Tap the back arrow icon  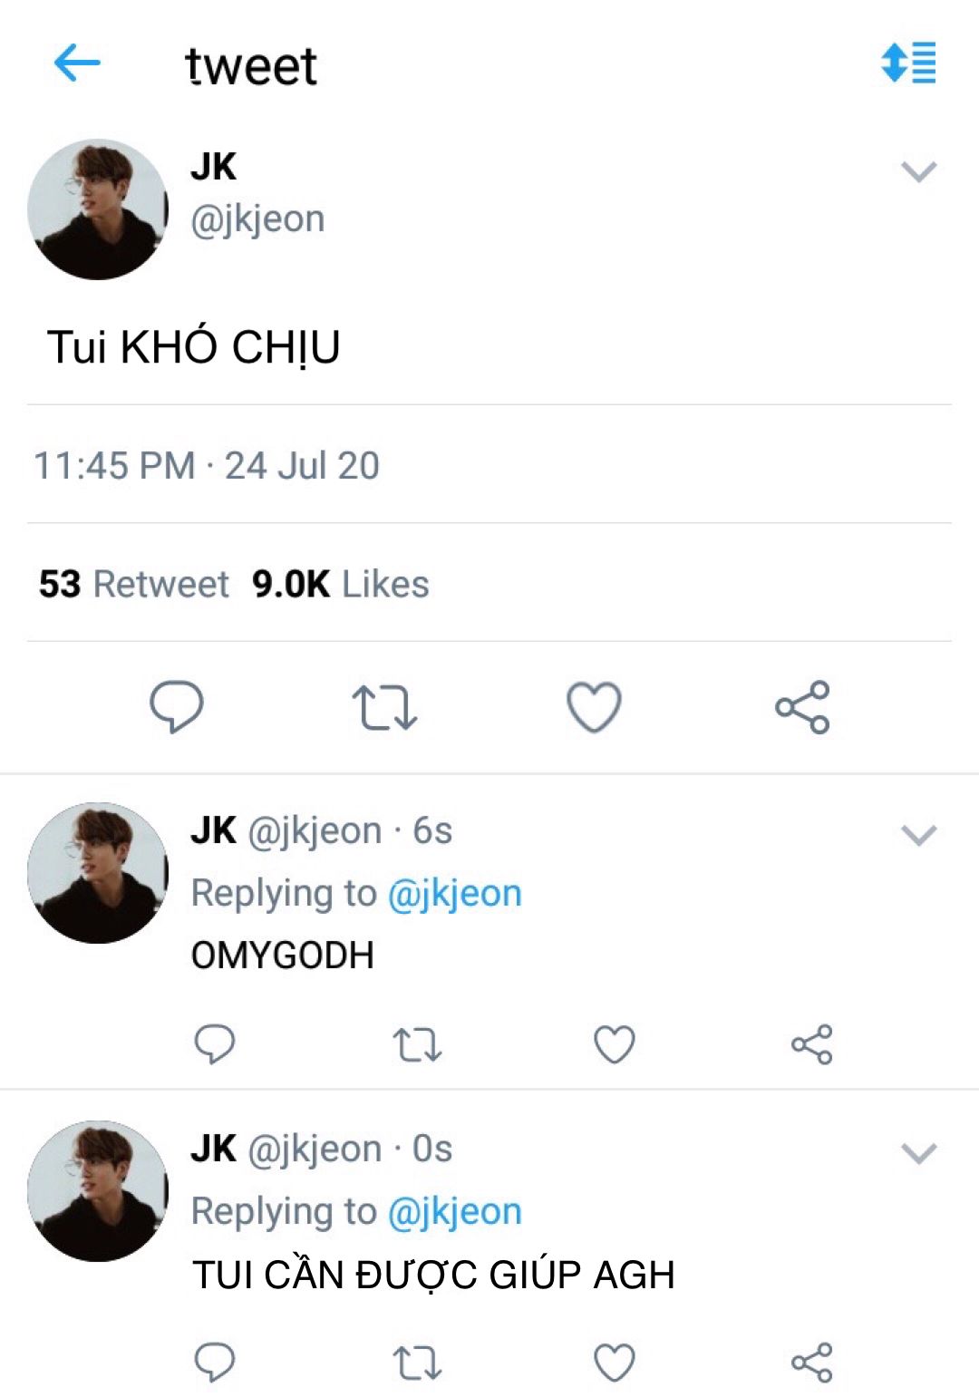tap(77, 63)
